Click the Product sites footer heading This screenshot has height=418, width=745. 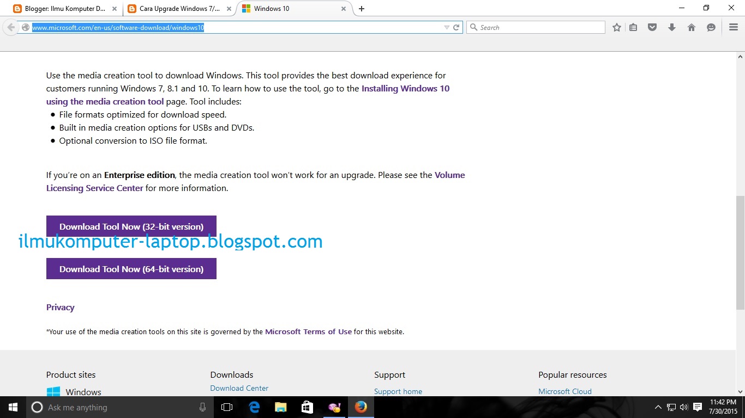coord(71,375)
